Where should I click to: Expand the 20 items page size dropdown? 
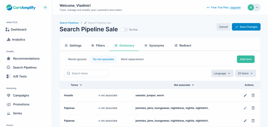pos(245,73)
